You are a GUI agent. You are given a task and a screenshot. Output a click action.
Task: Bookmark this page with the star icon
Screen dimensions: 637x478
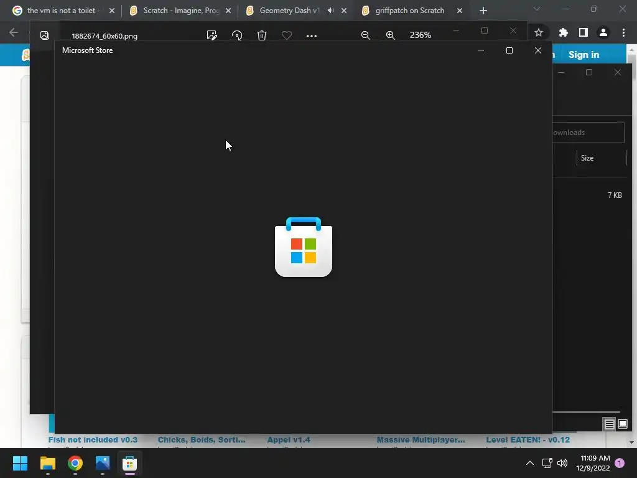(x=539, y=32)
